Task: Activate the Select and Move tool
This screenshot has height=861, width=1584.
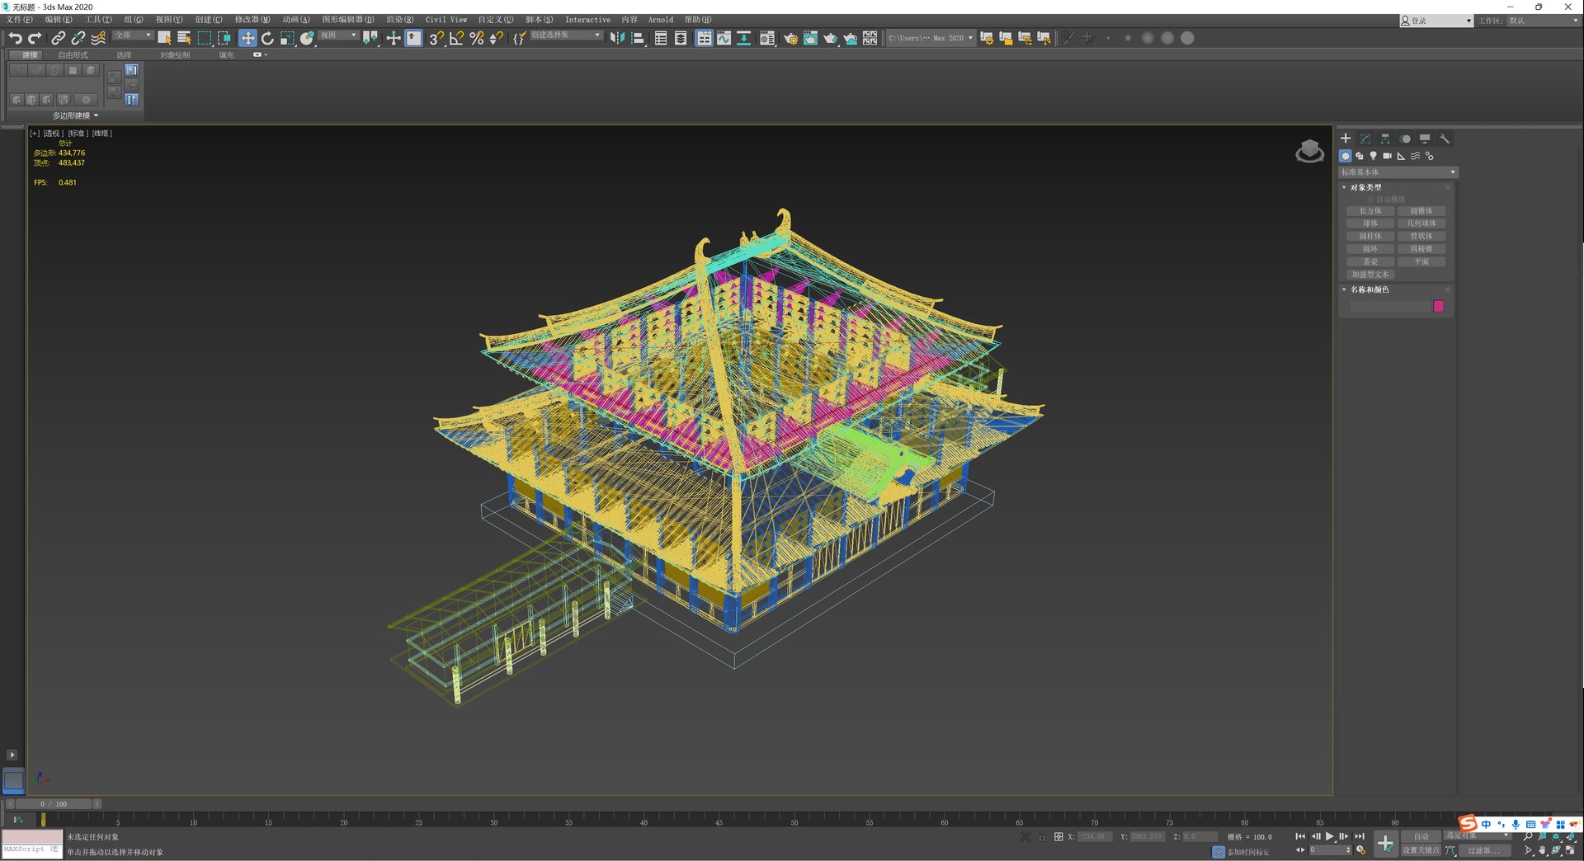Action: [247, 38]
